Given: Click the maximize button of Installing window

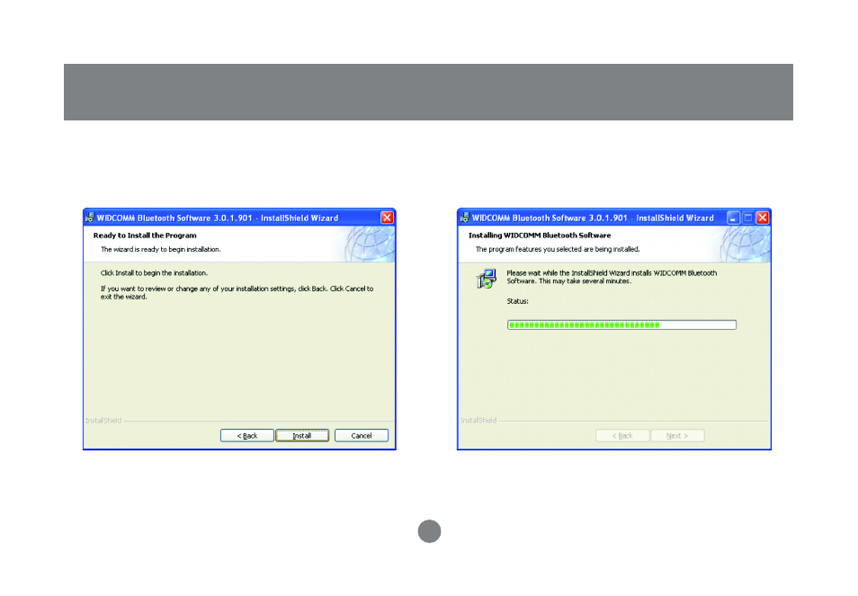Looking at the screenshot, I should (x=748, y=218).
